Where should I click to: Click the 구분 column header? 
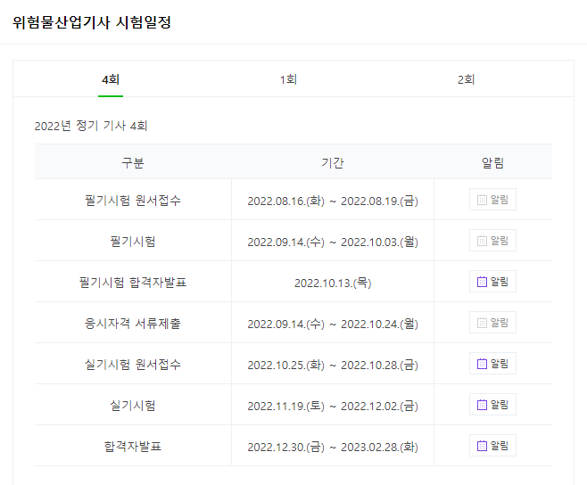(133, 163)
